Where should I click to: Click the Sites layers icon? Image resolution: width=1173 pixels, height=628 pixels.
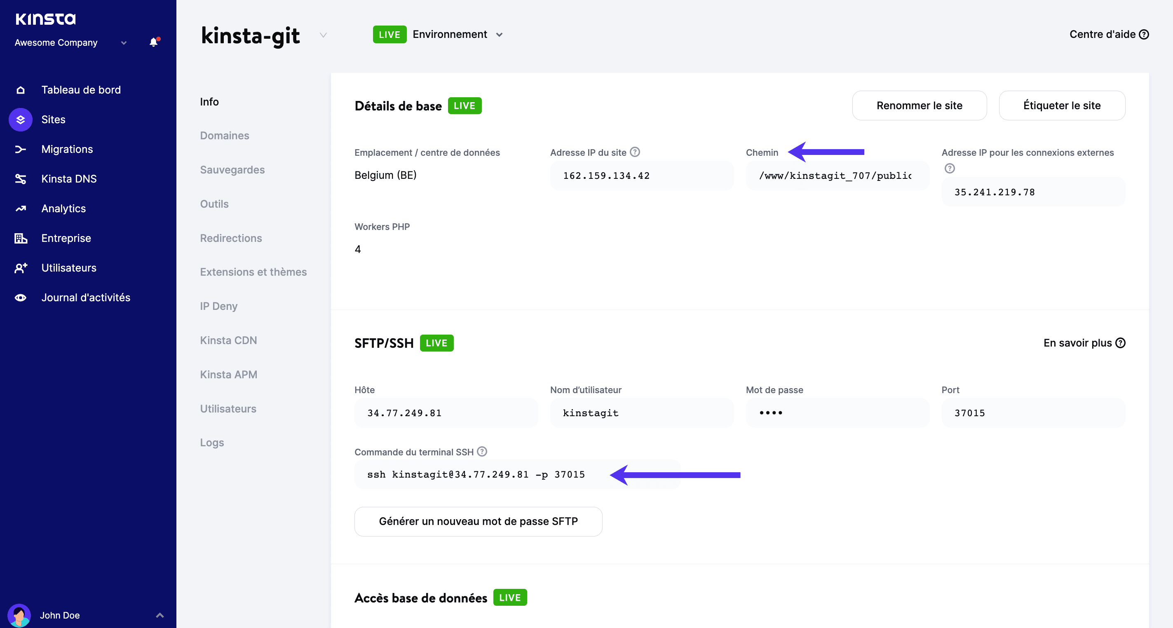click(21, 120)
